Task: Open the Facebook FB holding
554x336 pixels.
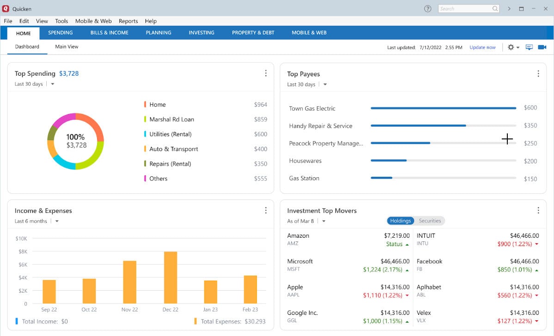Action: click(478, 265)
